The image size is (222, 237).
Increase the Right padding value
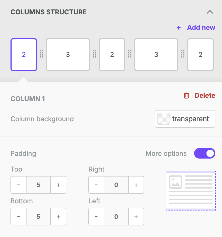click(136, 185)
